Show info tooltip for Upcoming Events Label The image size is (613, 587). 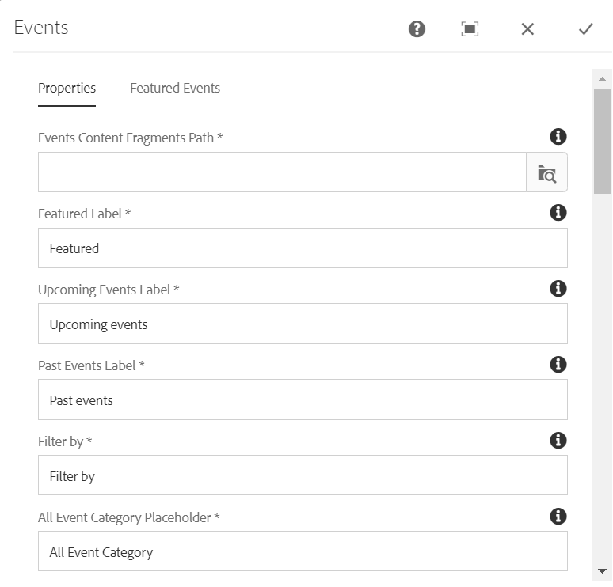point(558,289)
